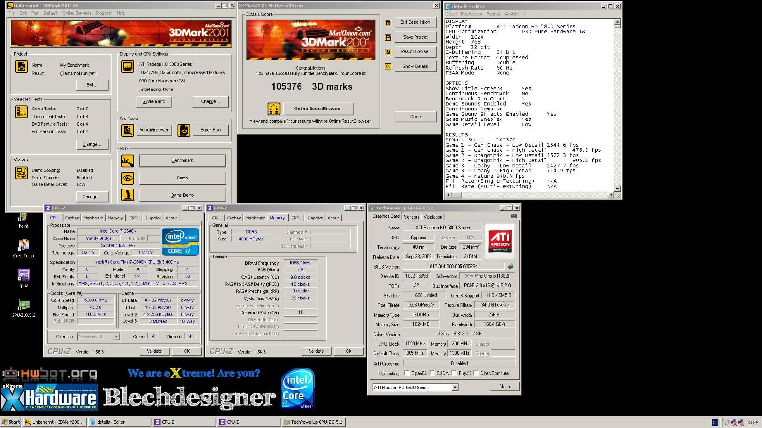Screen dimensions: 762x428
Task: Open the cpuz desktop icon
Action: point(23,279)
